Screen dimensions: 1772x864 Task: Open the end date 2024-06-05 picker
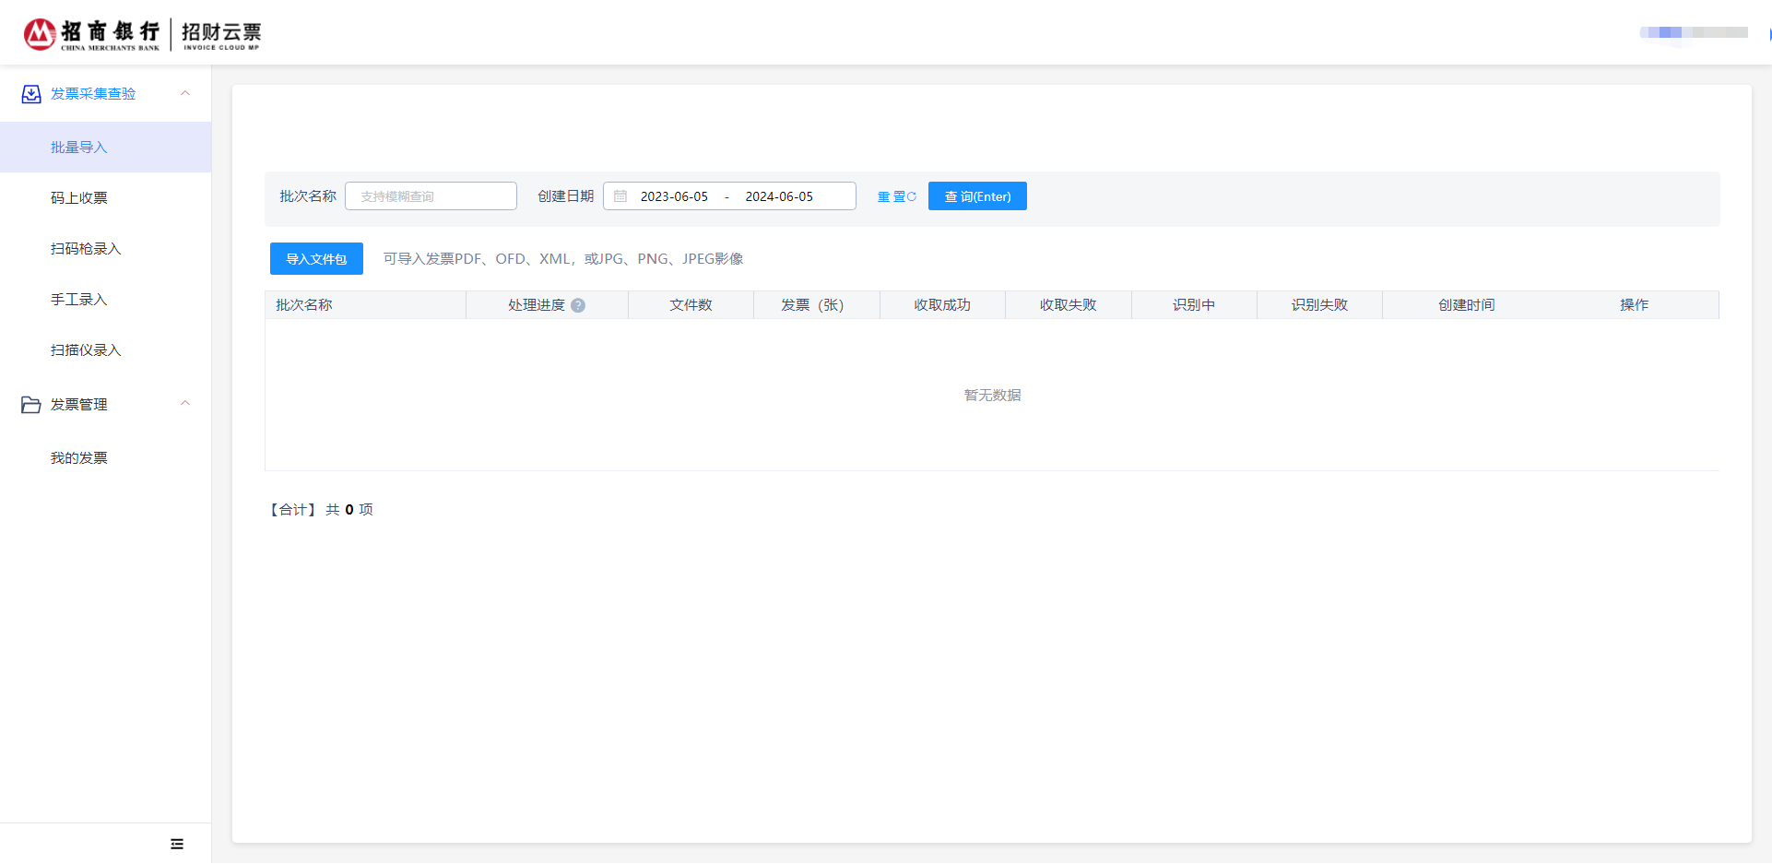(x=779, y=196)
